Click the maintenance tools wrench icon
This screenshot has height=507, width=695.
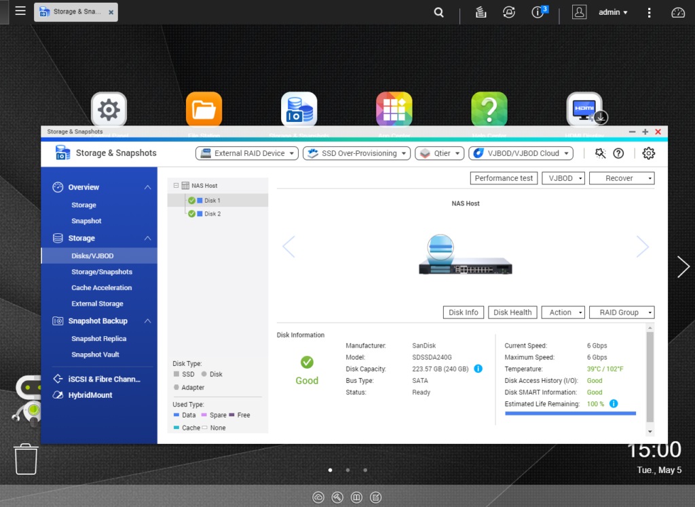(x=600, y=153)
